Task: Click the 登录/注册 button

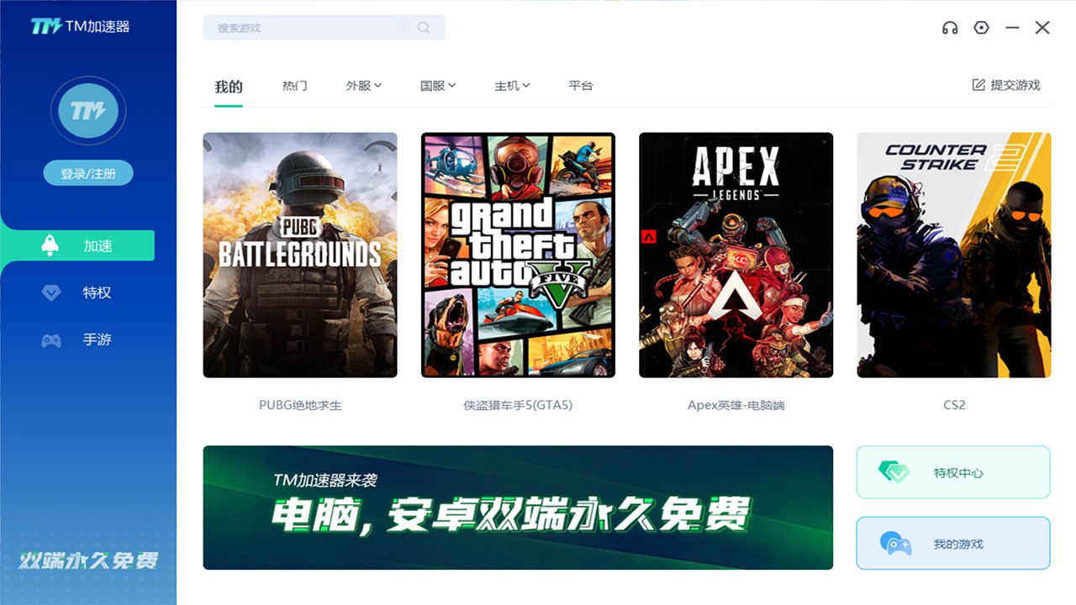Action: 88,172
